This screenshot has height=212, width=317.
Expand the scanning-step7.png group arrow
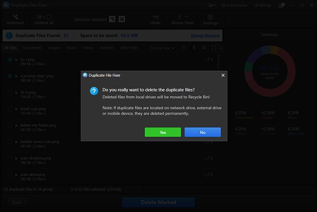16,76
